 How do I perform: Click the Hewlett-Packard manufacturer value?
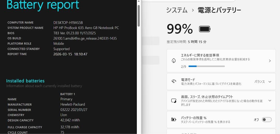tap(73, 104)
